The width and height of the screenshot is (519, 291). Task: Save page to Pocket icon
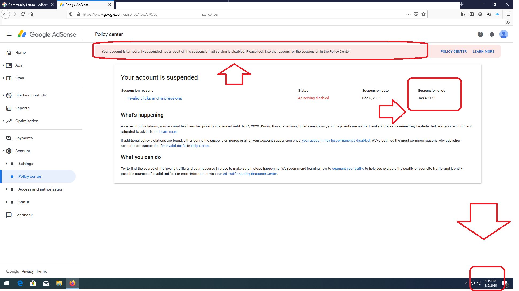click(x=416, y=14)
